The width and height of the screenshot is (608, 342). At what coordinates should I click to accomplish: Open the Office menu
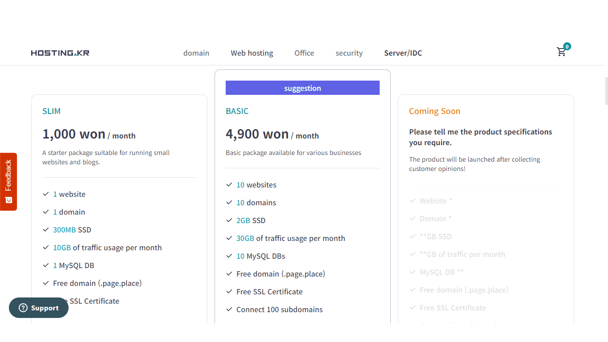point(304,53)
